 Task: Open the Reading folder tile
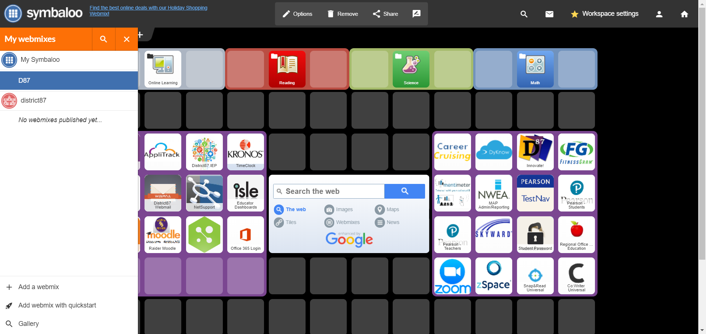pyautogui.click(x=287, y=69)
